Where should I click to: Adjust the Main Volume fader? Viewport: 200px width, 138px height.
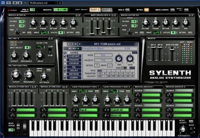pyautogui.click(x=172, y=49)
